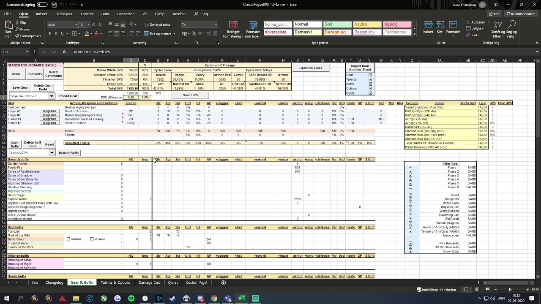Open the font name dropdown showing Arial
541x304 pixels.
[76, 25]
